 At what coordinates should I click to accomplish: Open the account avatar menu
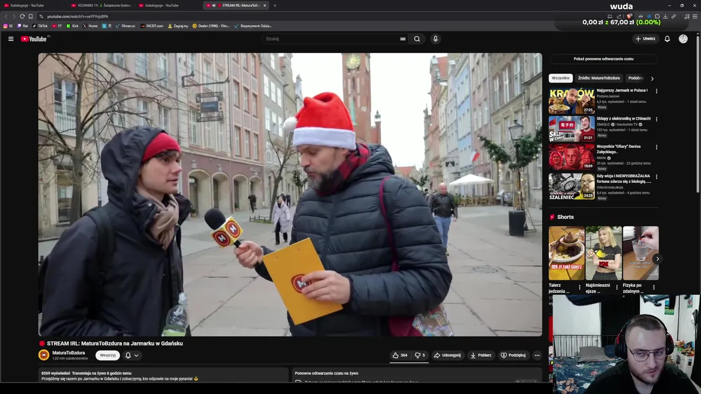[x=683, y=39]
